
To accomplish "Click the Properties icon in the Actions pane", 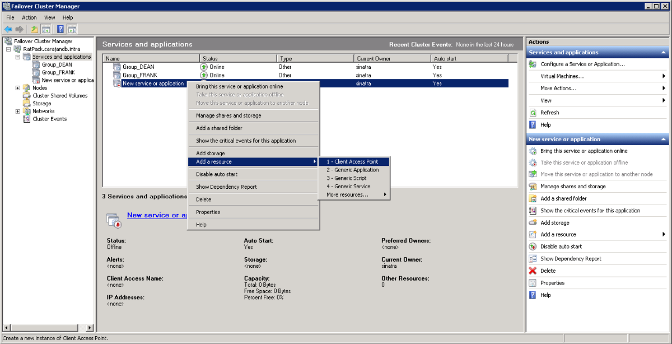I will [533, 283].
